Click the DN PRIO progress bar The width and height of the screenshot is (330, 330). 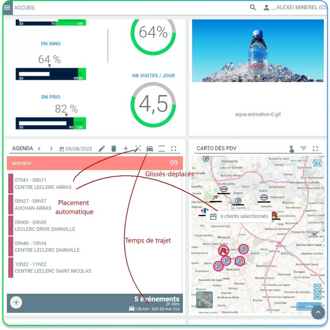coord(51,123)
